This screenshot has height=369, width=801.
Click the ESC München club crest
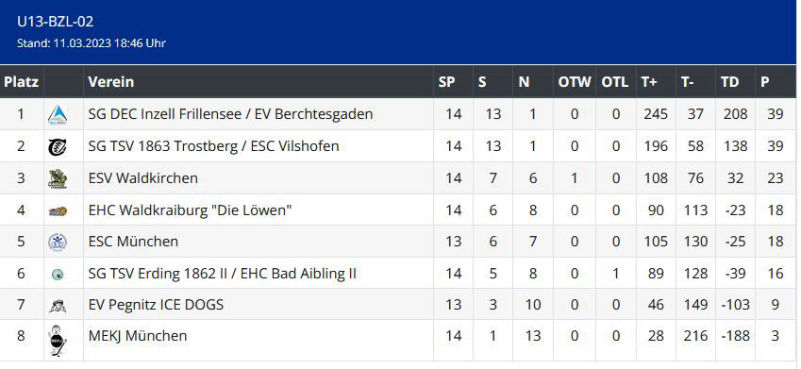(x=58, y=242)
